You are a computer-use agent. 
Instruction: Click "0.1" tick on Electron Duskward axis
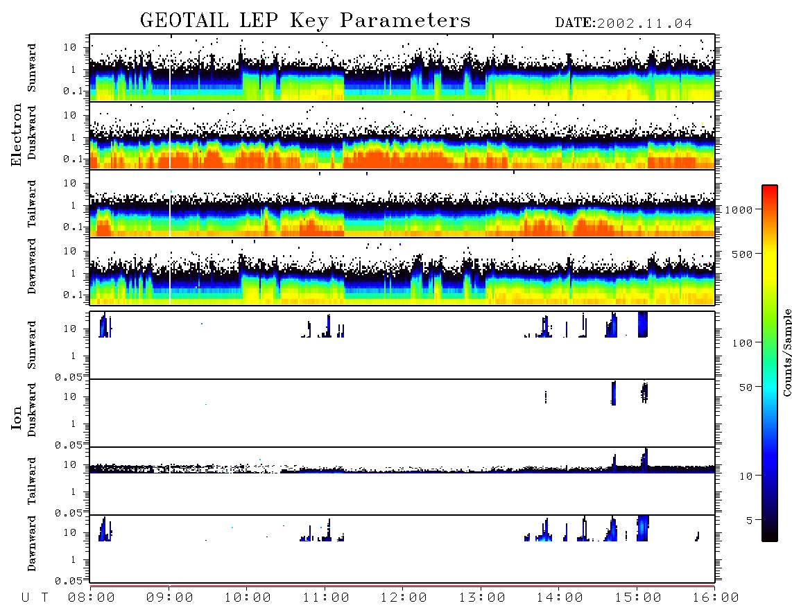coord(73,159)
